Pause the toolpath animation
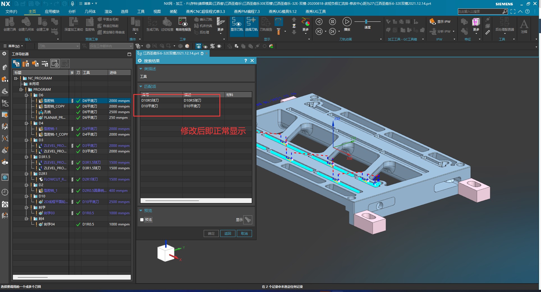 [x=333, y=22]
